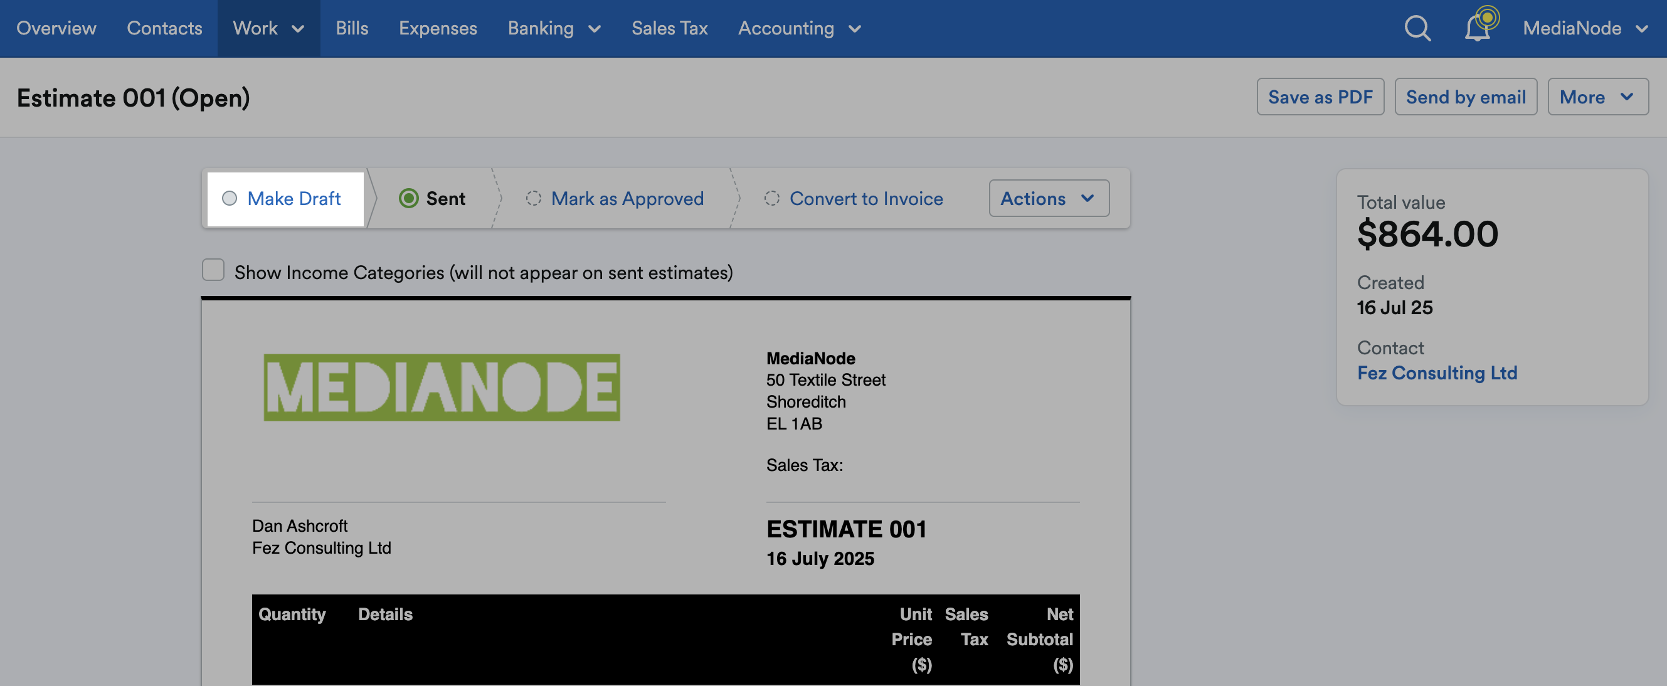This screenshot has height=686, width=1667.
Task: Expand the Accounting menu
Action: click(800, 28)
